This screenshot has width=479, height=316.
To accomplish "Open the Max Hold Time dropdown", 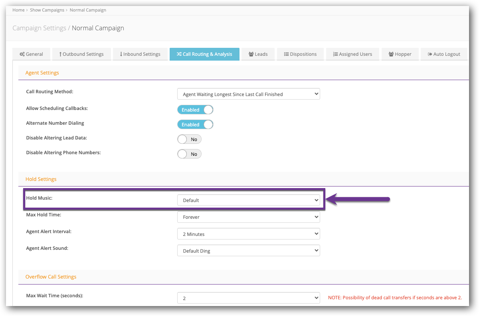I will pyautogui.click(x=248, y=217).
